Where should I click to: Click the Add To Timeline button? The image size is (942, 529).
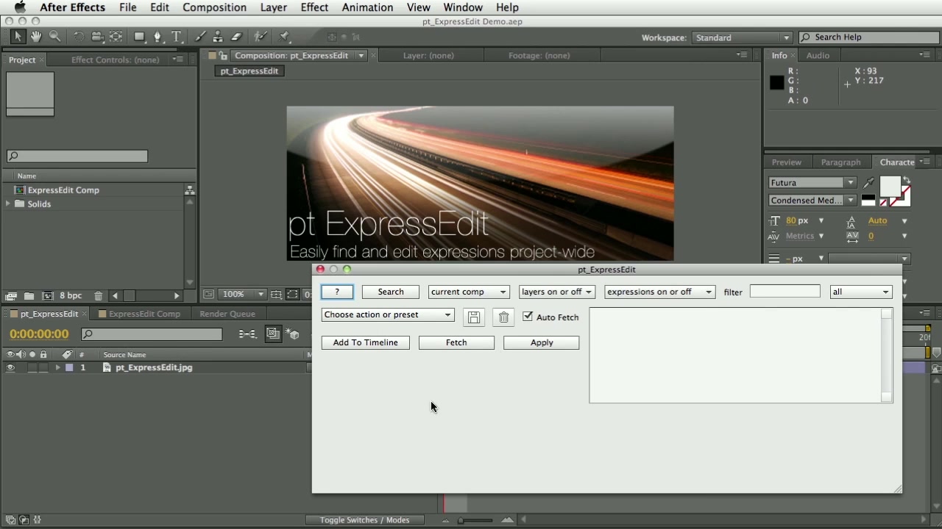366,342
